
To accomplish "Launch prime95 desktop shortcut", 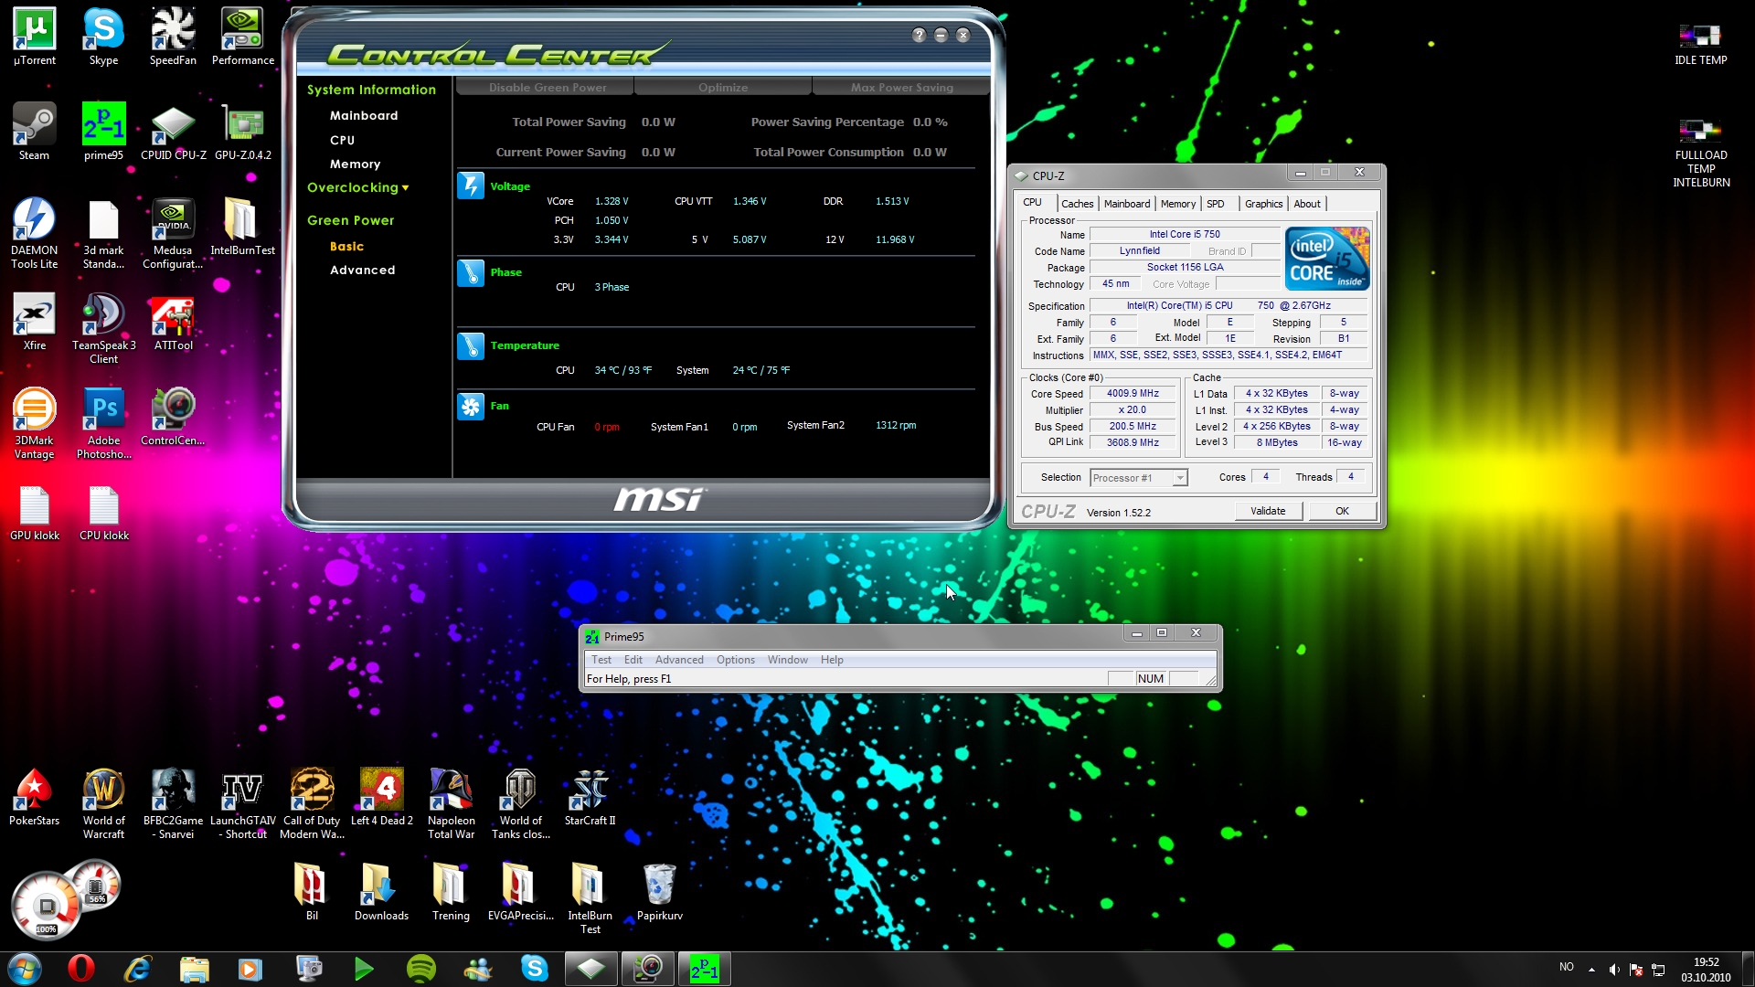I will [103, 132].
